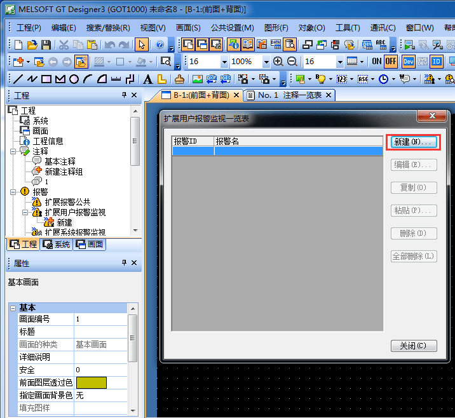Select the straight Line drawing tool
455x418 pixels.
click(18, 79)
